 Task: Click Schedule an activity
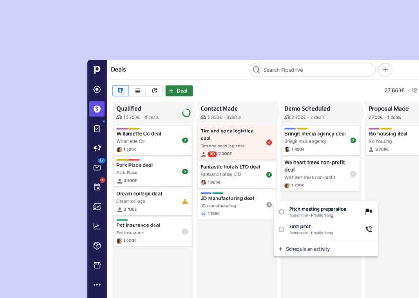pos(304,249)
